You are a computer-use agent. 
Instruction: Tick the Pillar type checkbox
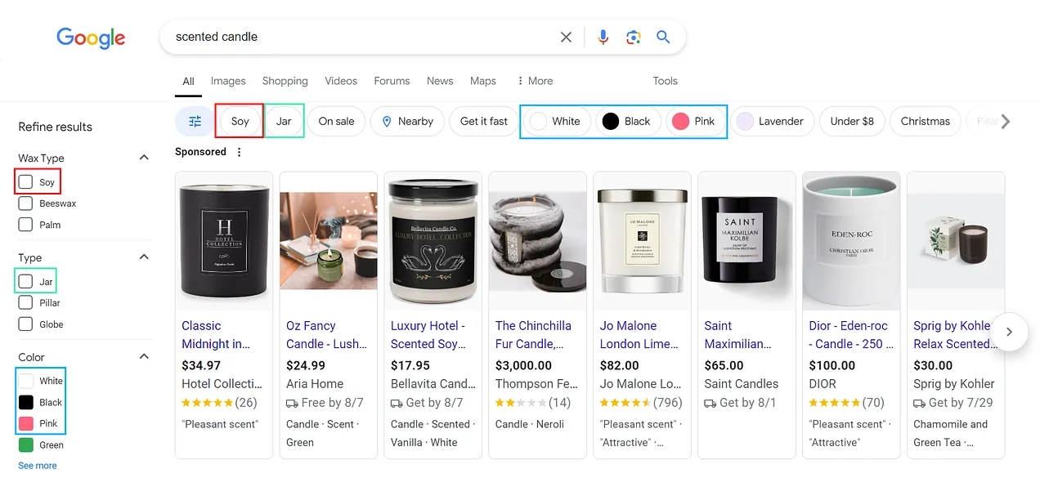[x=25, y=303]
